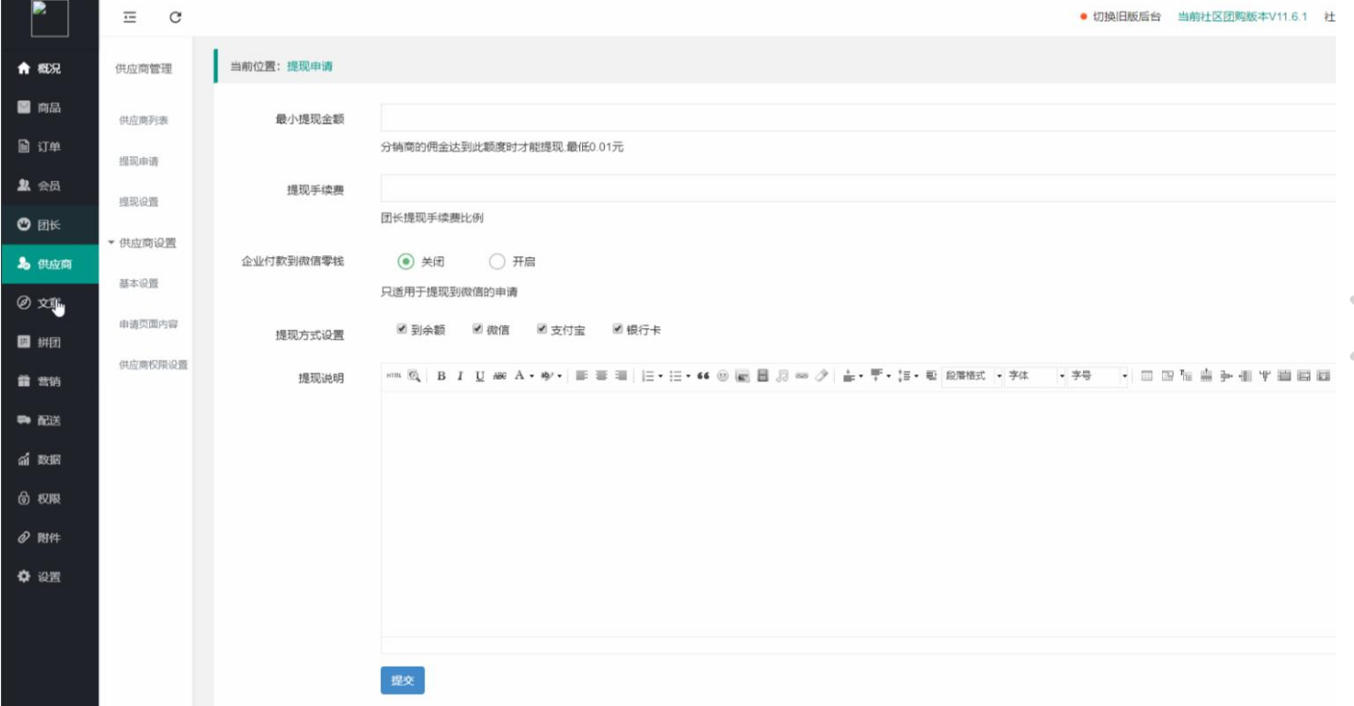Click the refresh icon in the top bar

pos(176,17)
